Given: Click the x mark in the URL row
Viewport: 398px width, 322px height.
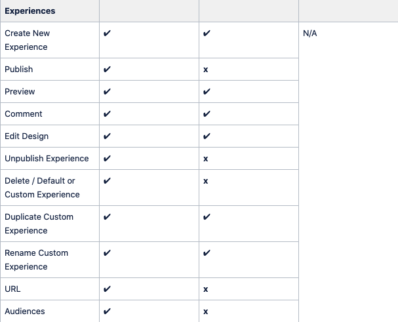Looking at the screenshot, I should coord(206,289).
